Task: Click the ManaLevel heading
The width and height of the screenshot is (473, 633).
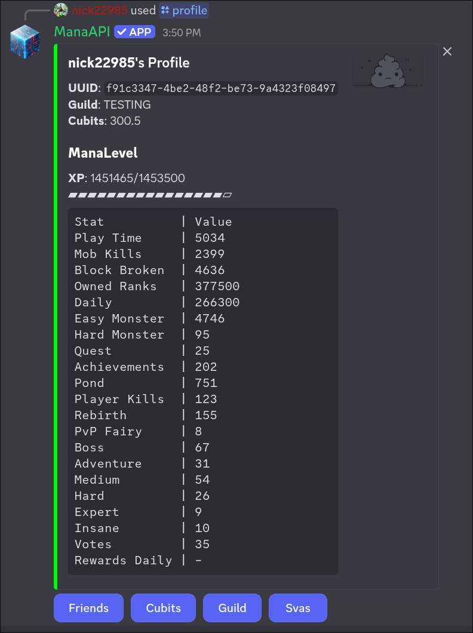Action: point(103,153)
